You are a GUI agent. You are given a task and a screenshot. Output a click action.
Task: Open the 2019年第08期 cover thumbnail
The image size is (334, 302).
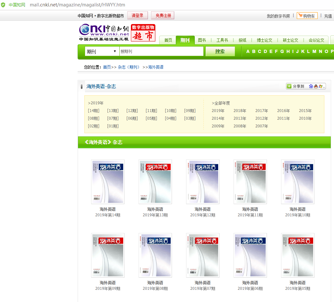click(x=155, y=255)
